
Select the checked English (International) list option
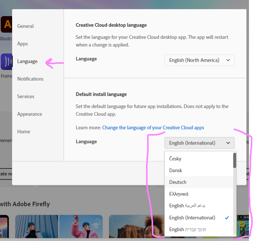point(199,218)
